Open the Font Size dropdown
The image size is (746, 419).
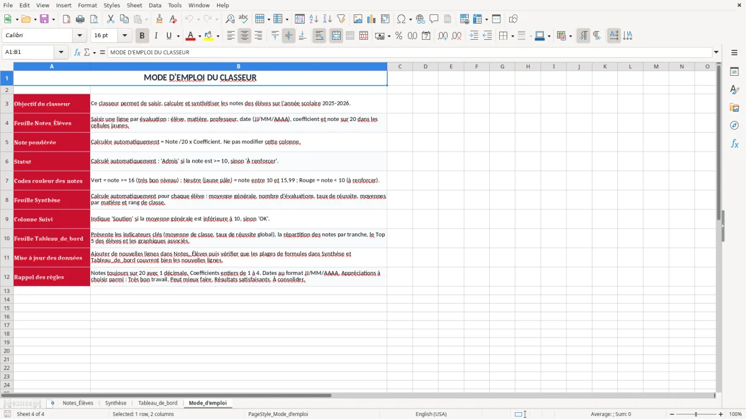coord(125,36)
